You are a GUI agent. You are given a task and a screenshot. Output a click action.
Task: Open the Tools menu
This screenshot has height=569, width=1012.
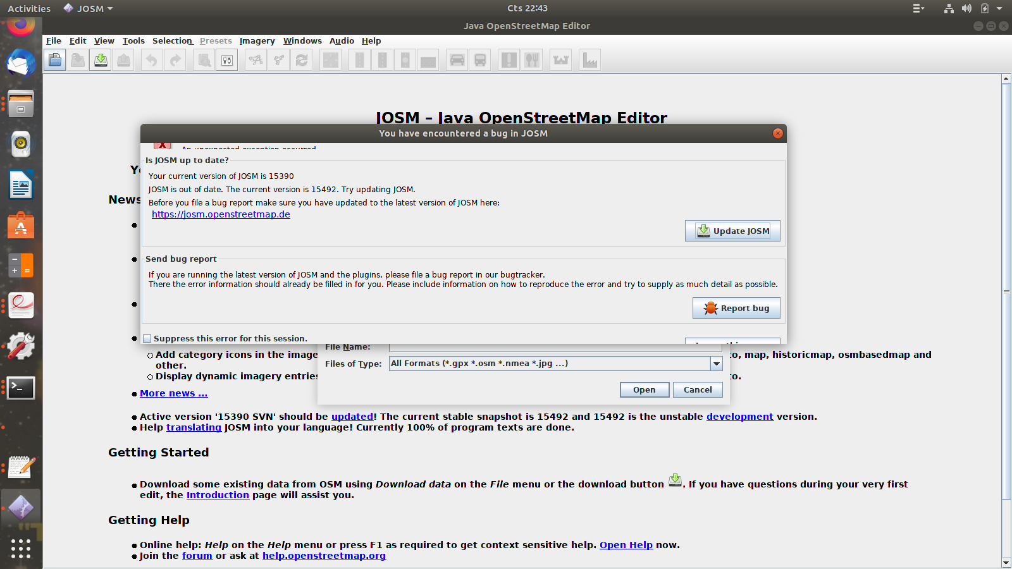click(x=133, y=40)
